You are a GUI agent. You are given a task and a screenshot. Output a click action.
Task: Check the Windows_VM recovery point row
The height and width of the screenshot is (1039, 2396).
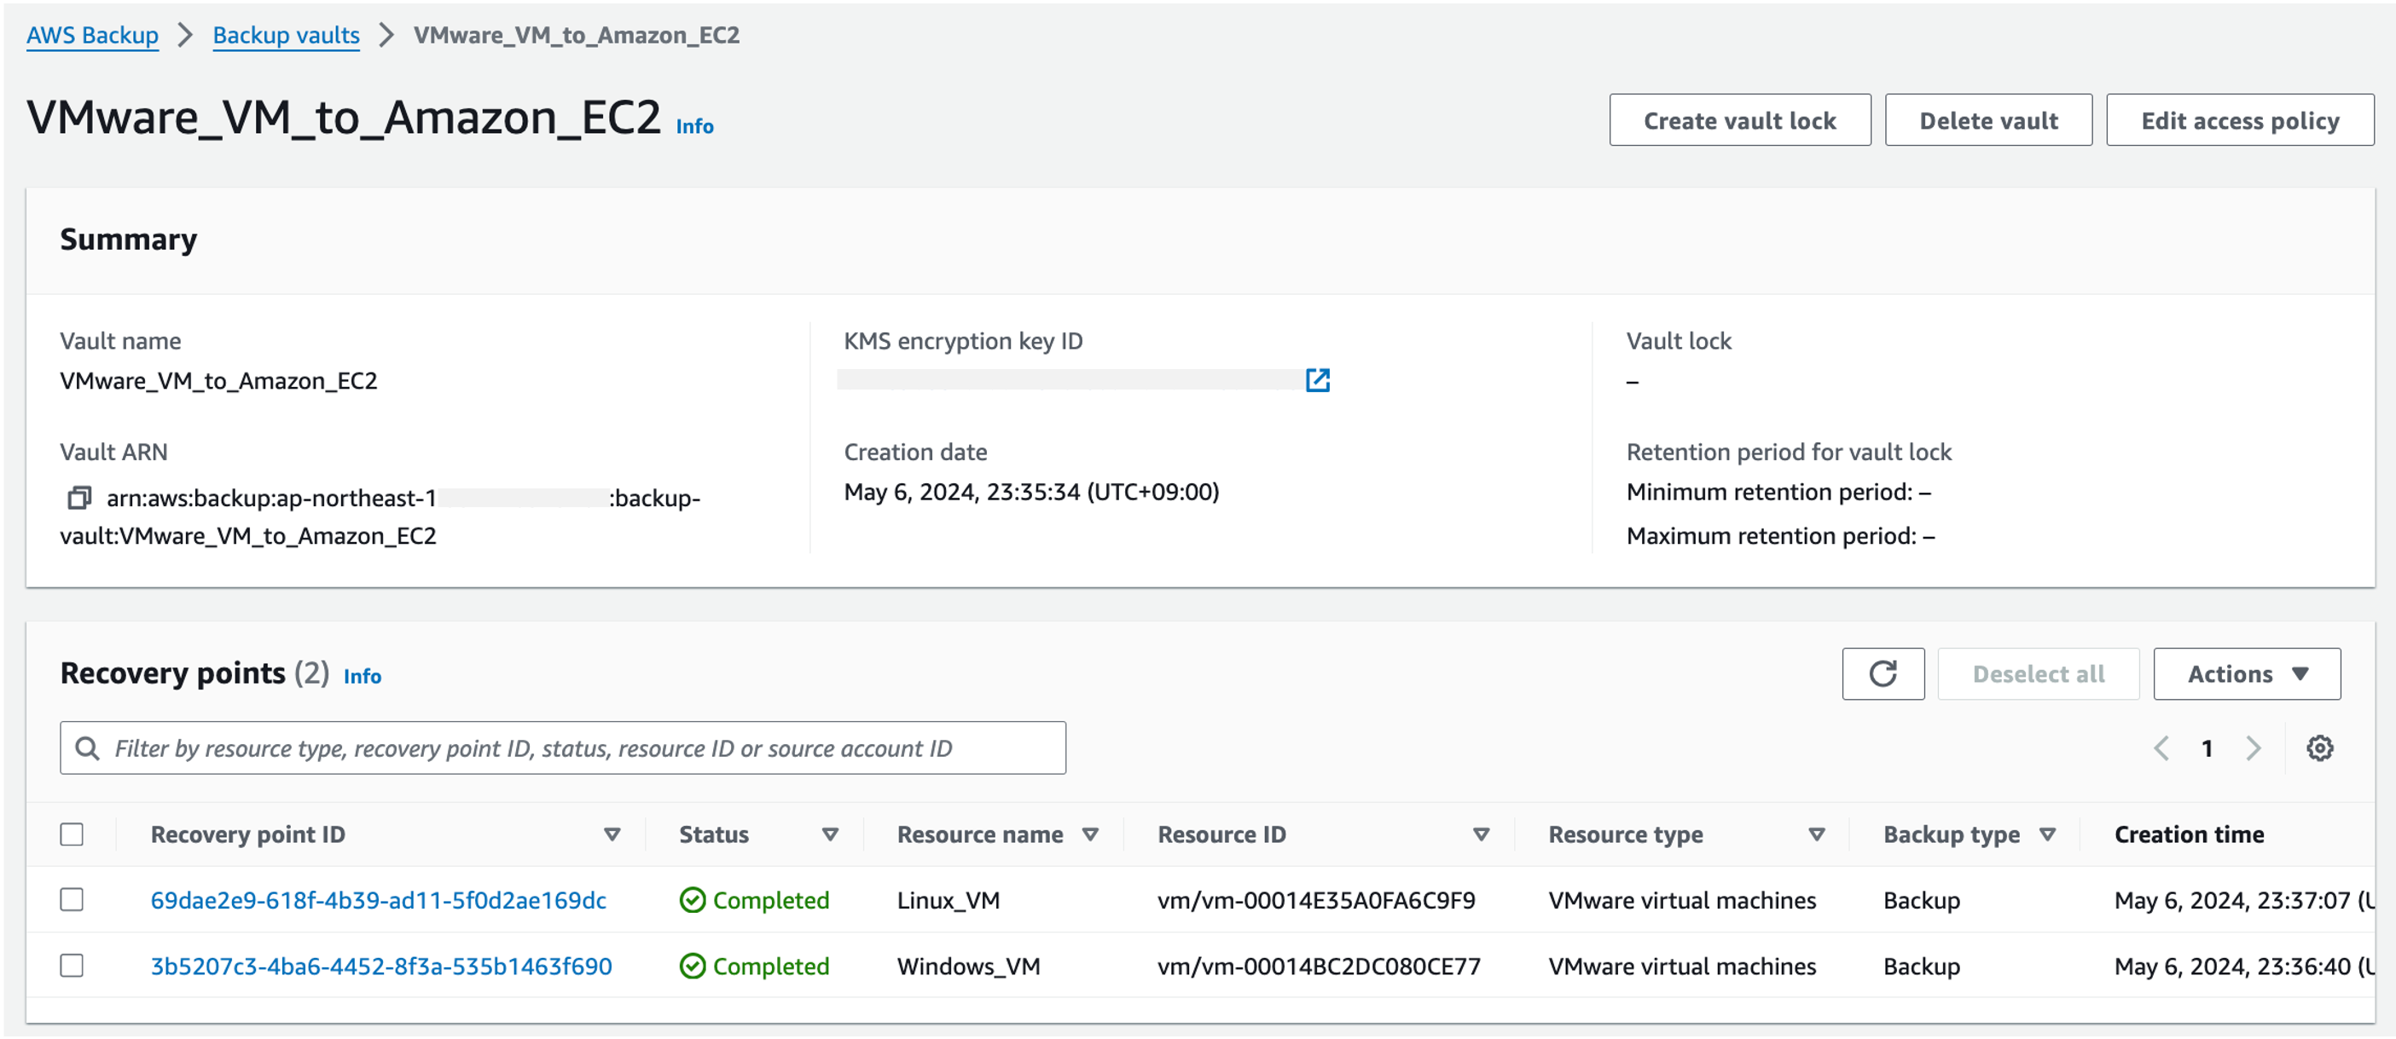point(72,966)
